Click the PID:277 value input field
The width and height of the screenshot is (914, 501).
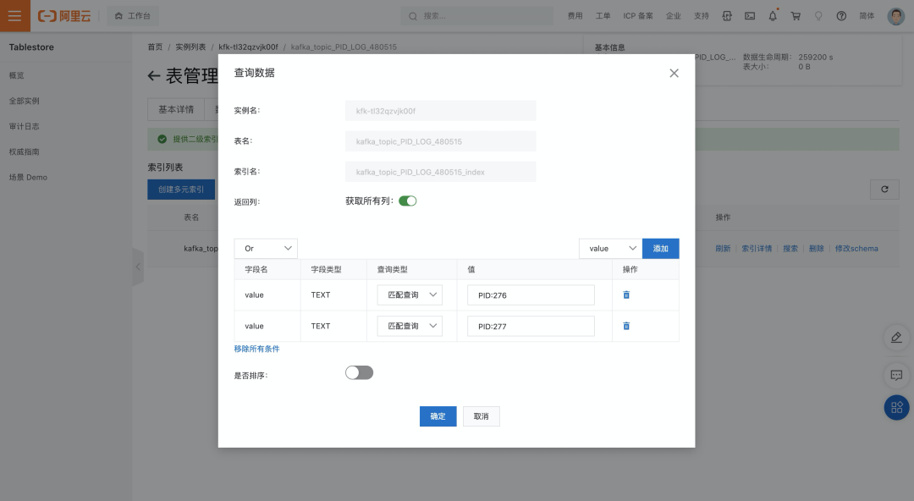(531, 326)
